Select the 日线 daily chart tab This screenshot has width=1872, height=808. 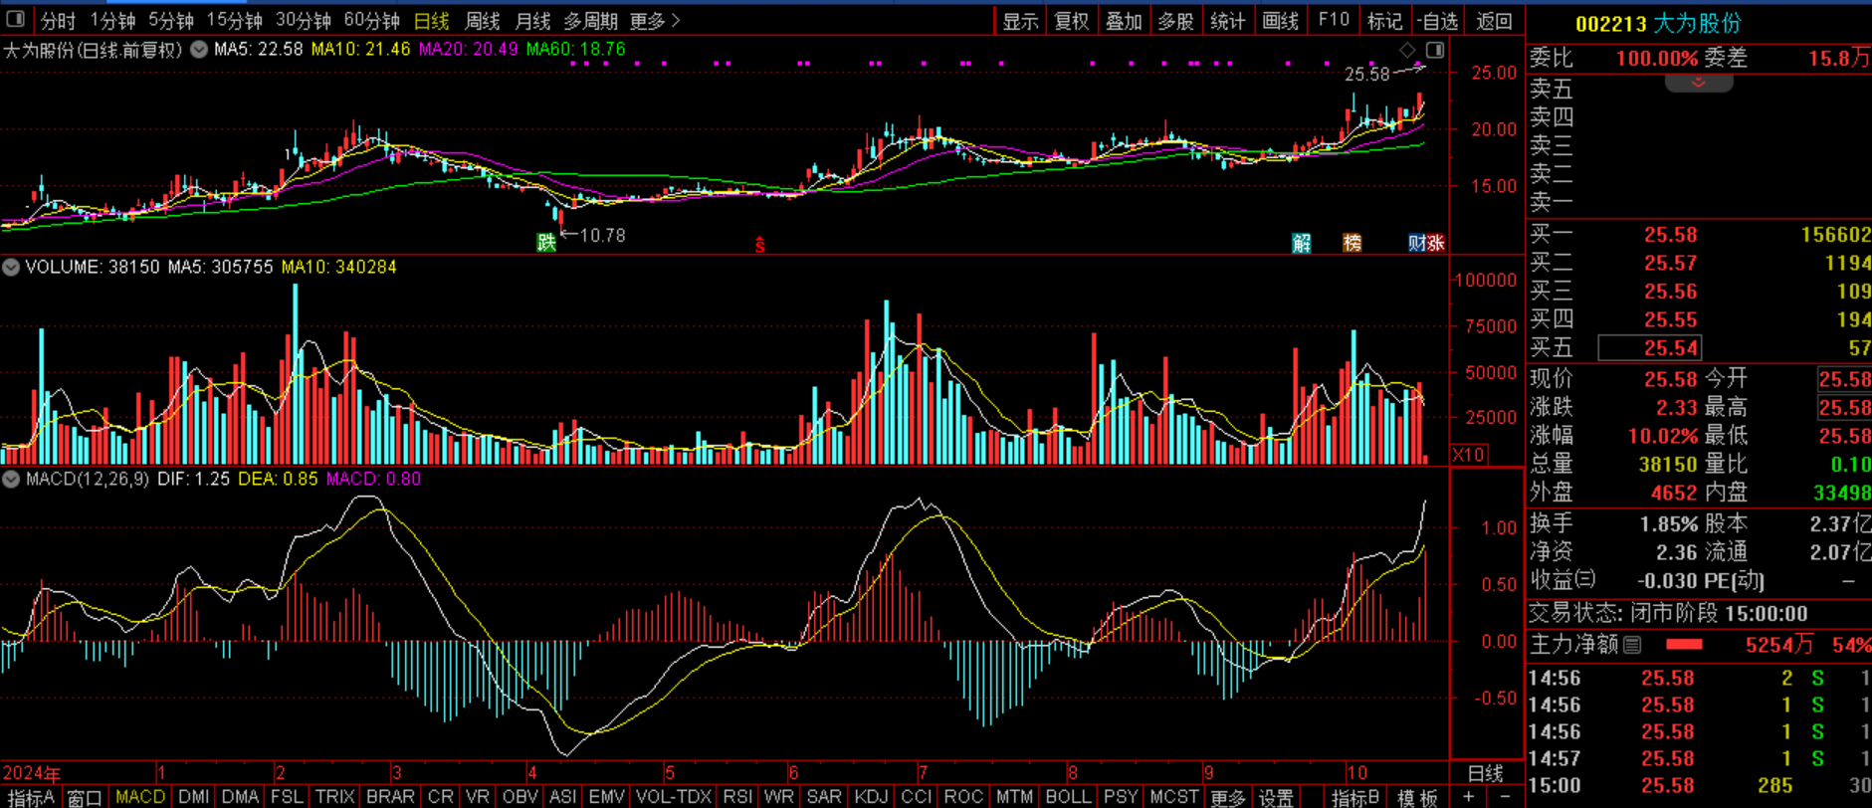click(x=431, y=20)
